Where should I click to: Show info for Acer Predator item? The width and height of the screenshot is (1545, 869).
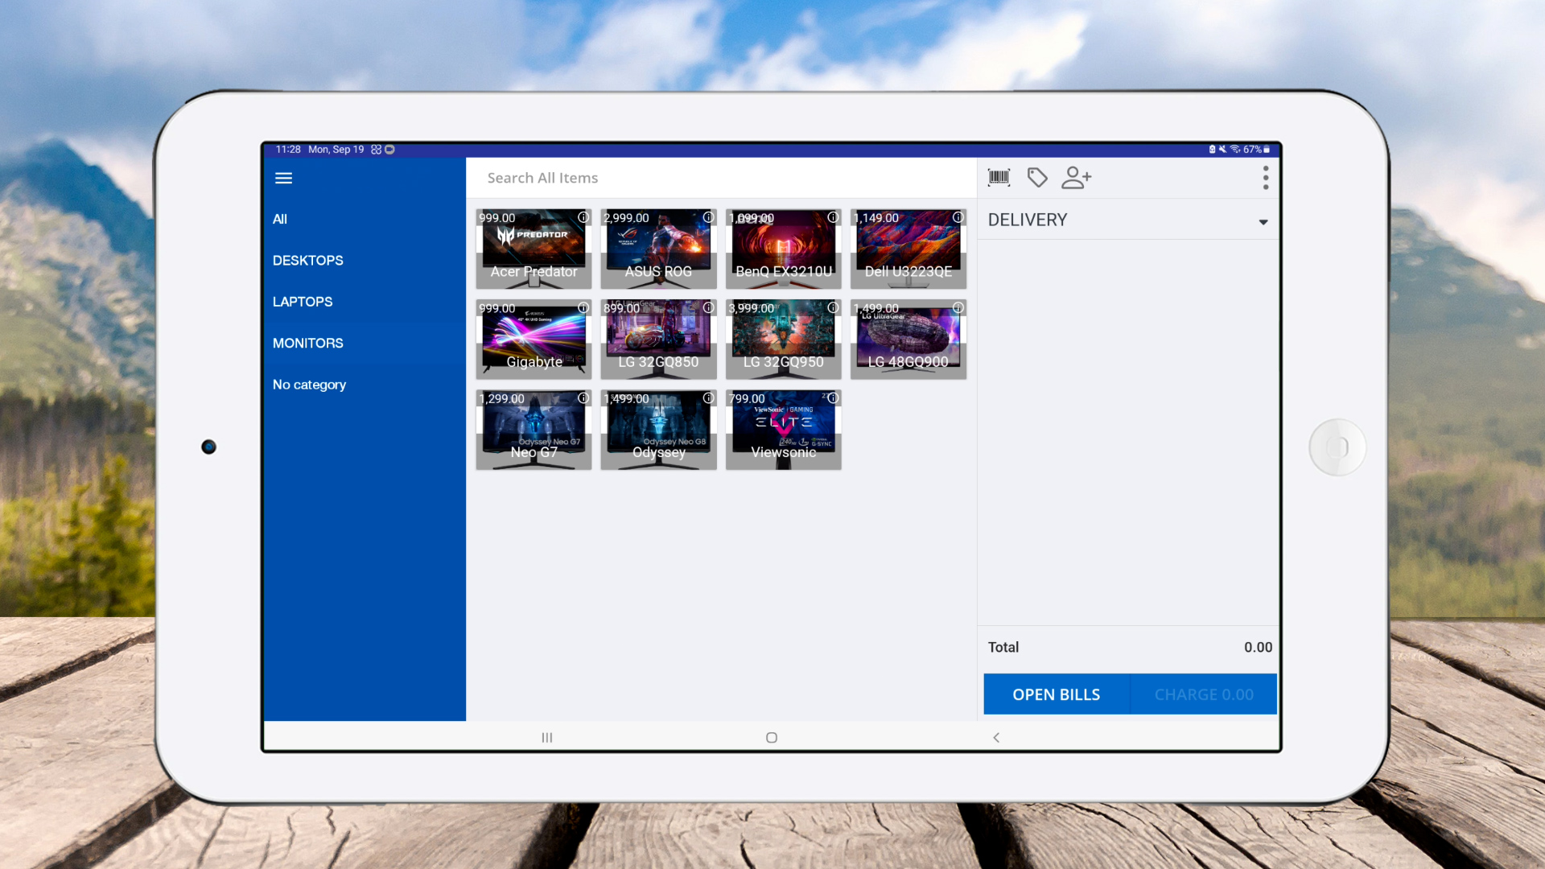pos(583,217)
